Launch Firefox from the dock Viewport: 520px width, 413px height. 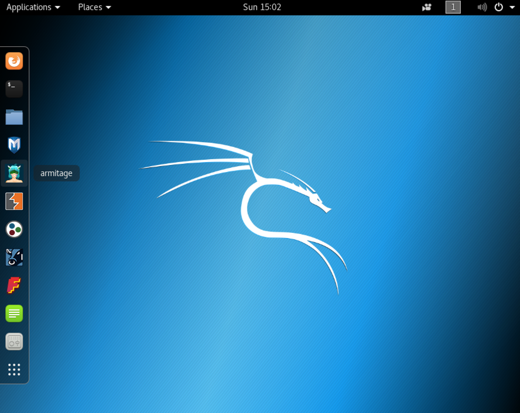point(14,61)
